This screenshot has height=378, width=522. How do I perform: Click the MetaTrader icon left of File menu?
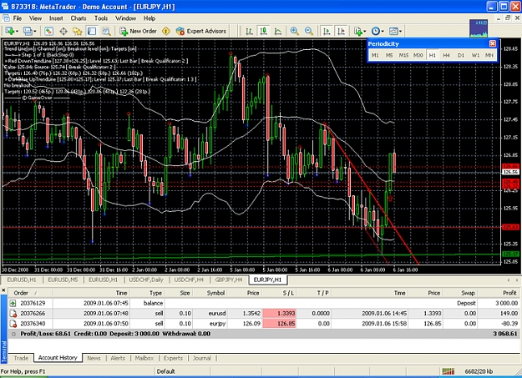[x=6, y=18]
